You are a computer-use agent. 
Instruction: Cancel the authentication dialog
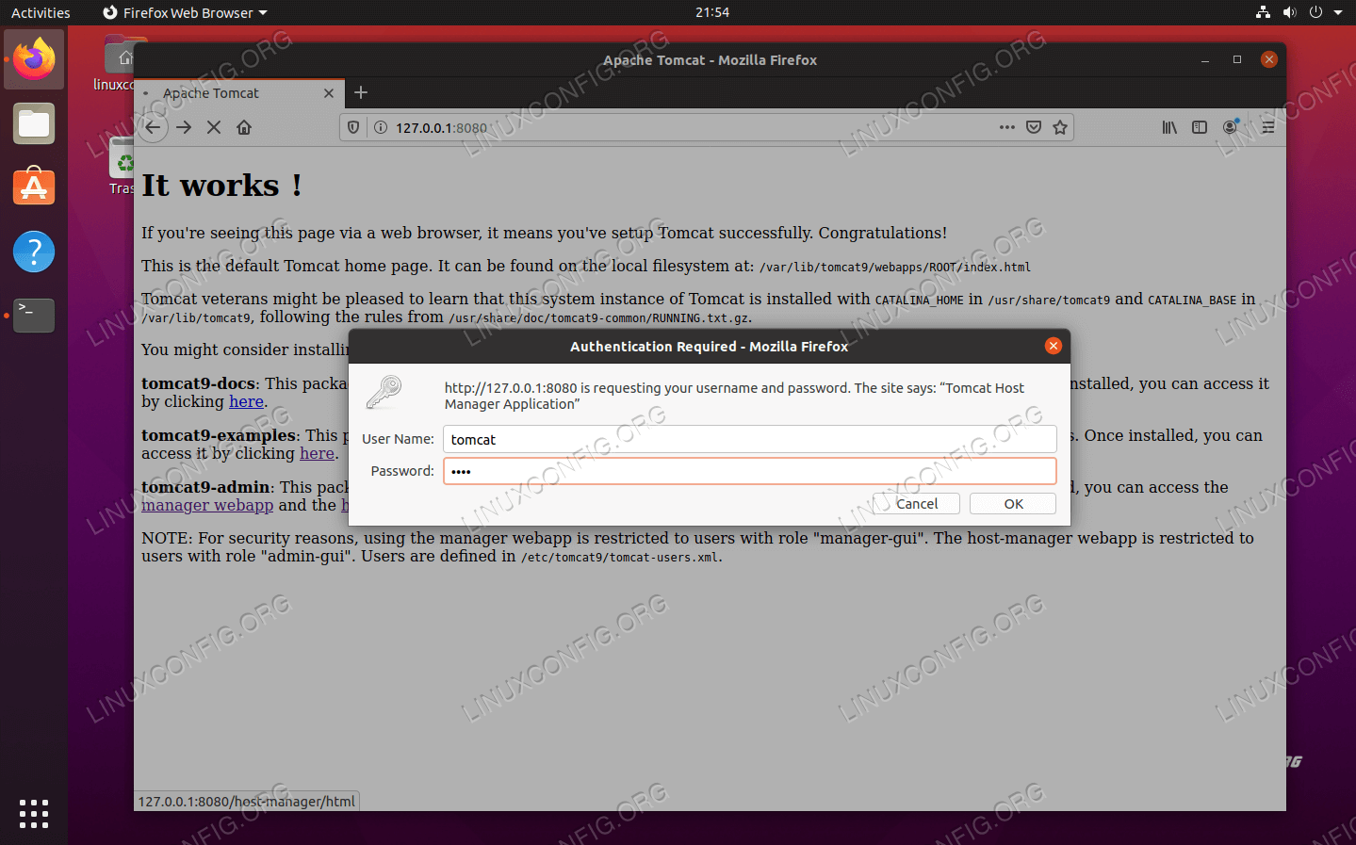click(916, 504)
